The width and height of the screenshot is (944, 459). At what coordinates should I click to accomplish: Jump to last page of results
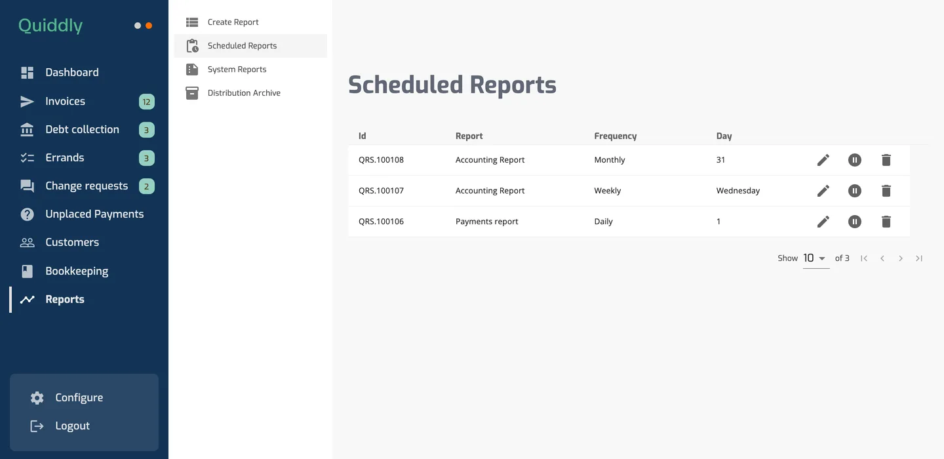pyautogui.click(x=919, y=258)
